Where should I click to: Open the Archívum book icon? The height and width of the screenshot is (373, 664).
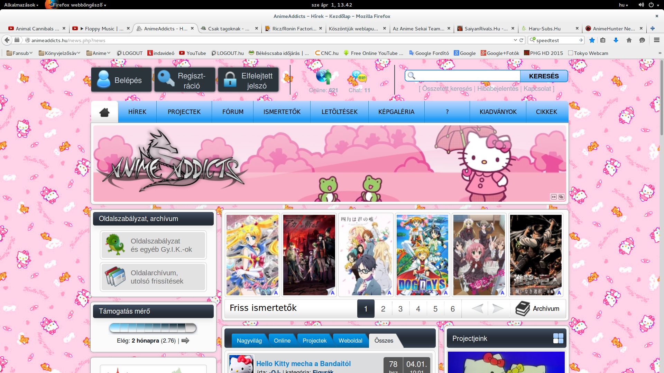click(523, 308)
